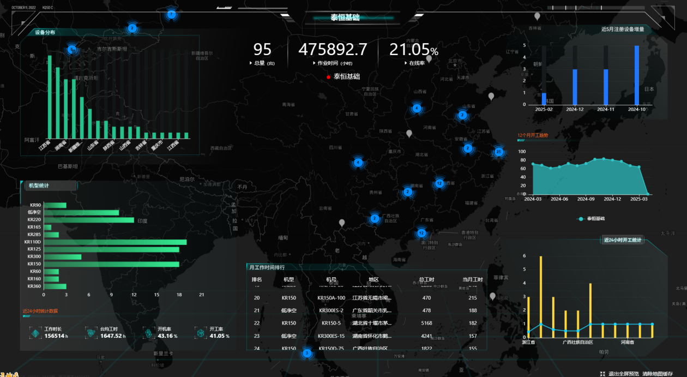Click the 江苏省无锡市 region cell
The width and height of the screenshot is (687, 377).
372,298
